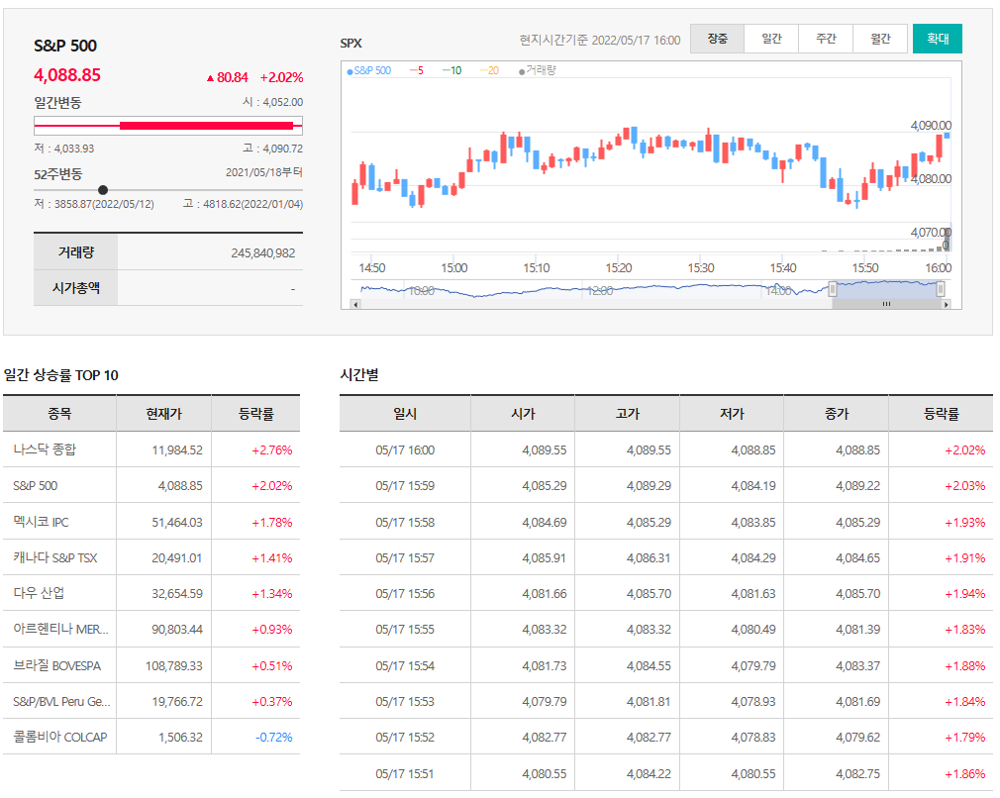The height and width of the screenshot is (798, 1000).
Task: Open 콜롬비아 COLCAP index row
Action: [x=60, y=737]
